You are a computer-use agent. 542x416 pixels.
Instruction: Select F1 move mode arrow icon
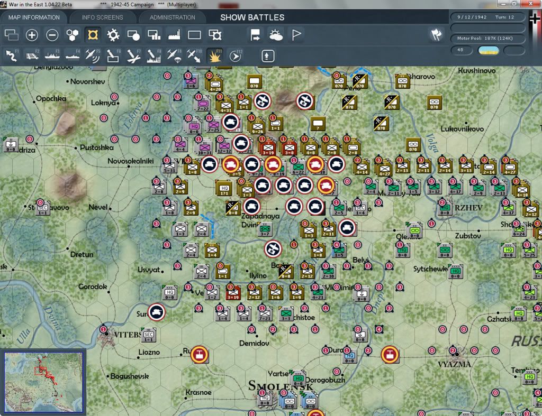point(12,56)
